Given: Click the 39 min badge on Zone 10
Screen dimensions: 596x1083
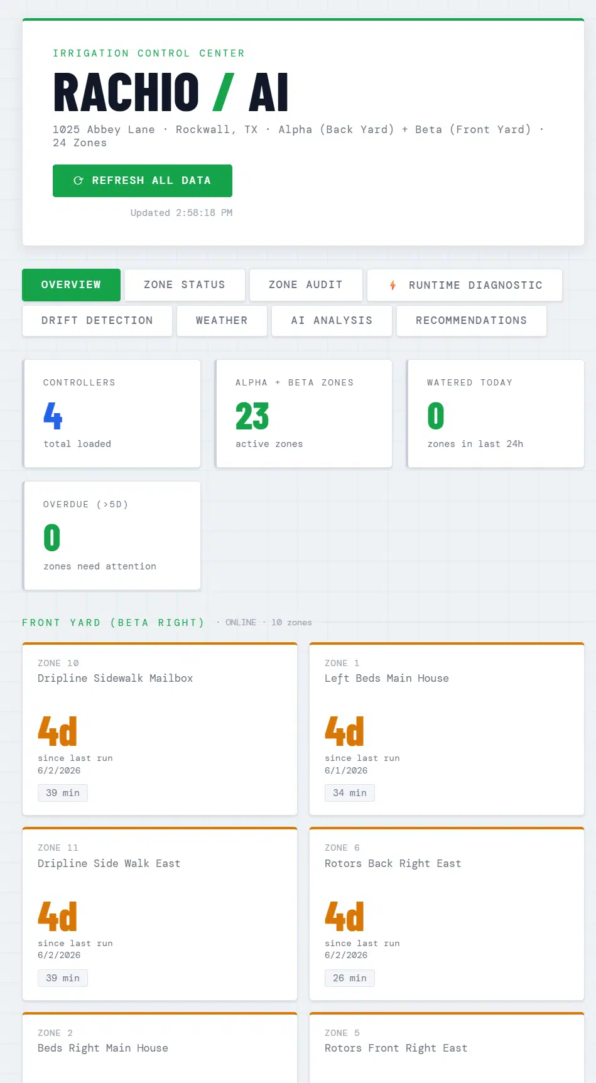Looking at the screenshot, I should tap(63, 793).
